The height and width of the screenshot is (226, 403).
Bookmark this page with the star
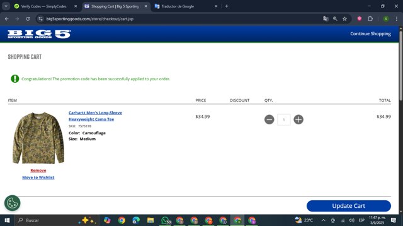344,19
